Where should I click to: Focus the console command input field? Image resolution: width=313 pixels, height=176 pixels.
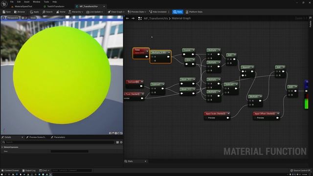[x=71, y=171]
